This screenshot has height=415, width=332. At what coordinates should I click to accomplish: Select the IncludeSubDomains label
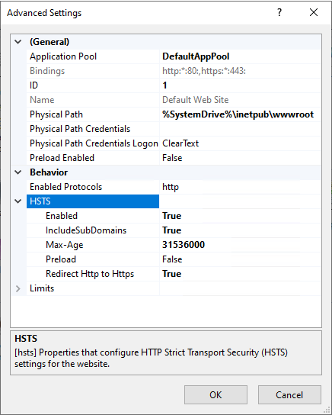(86, 230)
